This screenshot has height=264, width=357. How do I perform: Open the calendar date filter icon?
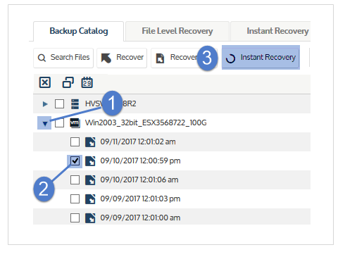(87, 82)
